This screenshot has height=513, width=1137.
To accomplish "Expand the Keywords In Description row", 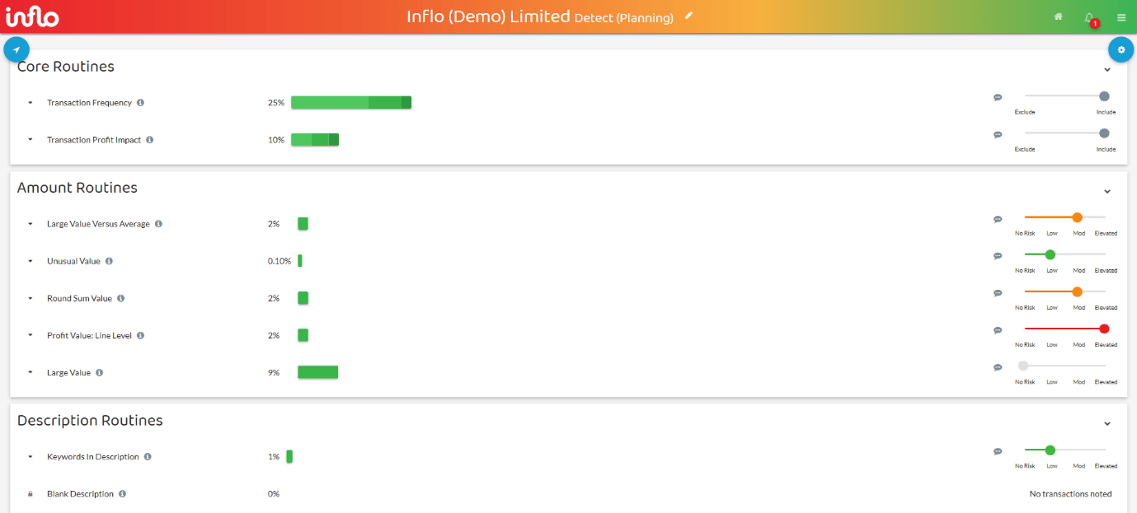I will [31, 456].
